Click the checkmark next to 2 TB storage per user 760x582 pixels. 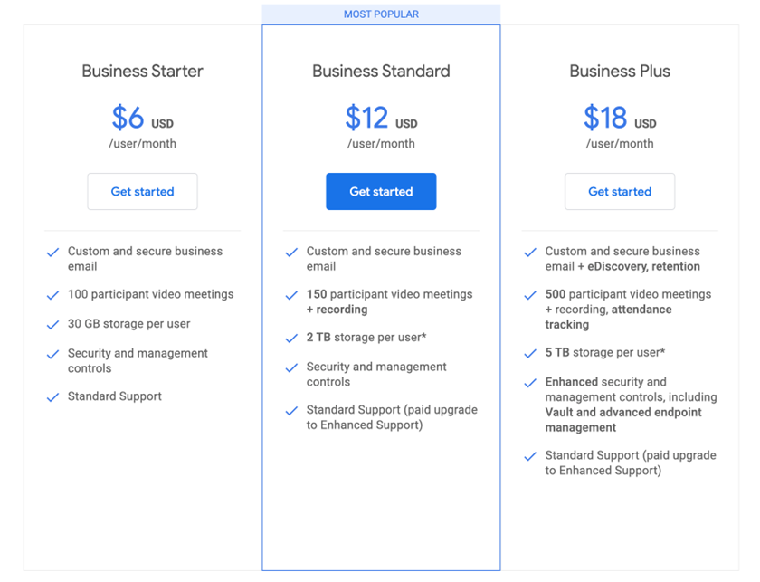coord(291,338)
